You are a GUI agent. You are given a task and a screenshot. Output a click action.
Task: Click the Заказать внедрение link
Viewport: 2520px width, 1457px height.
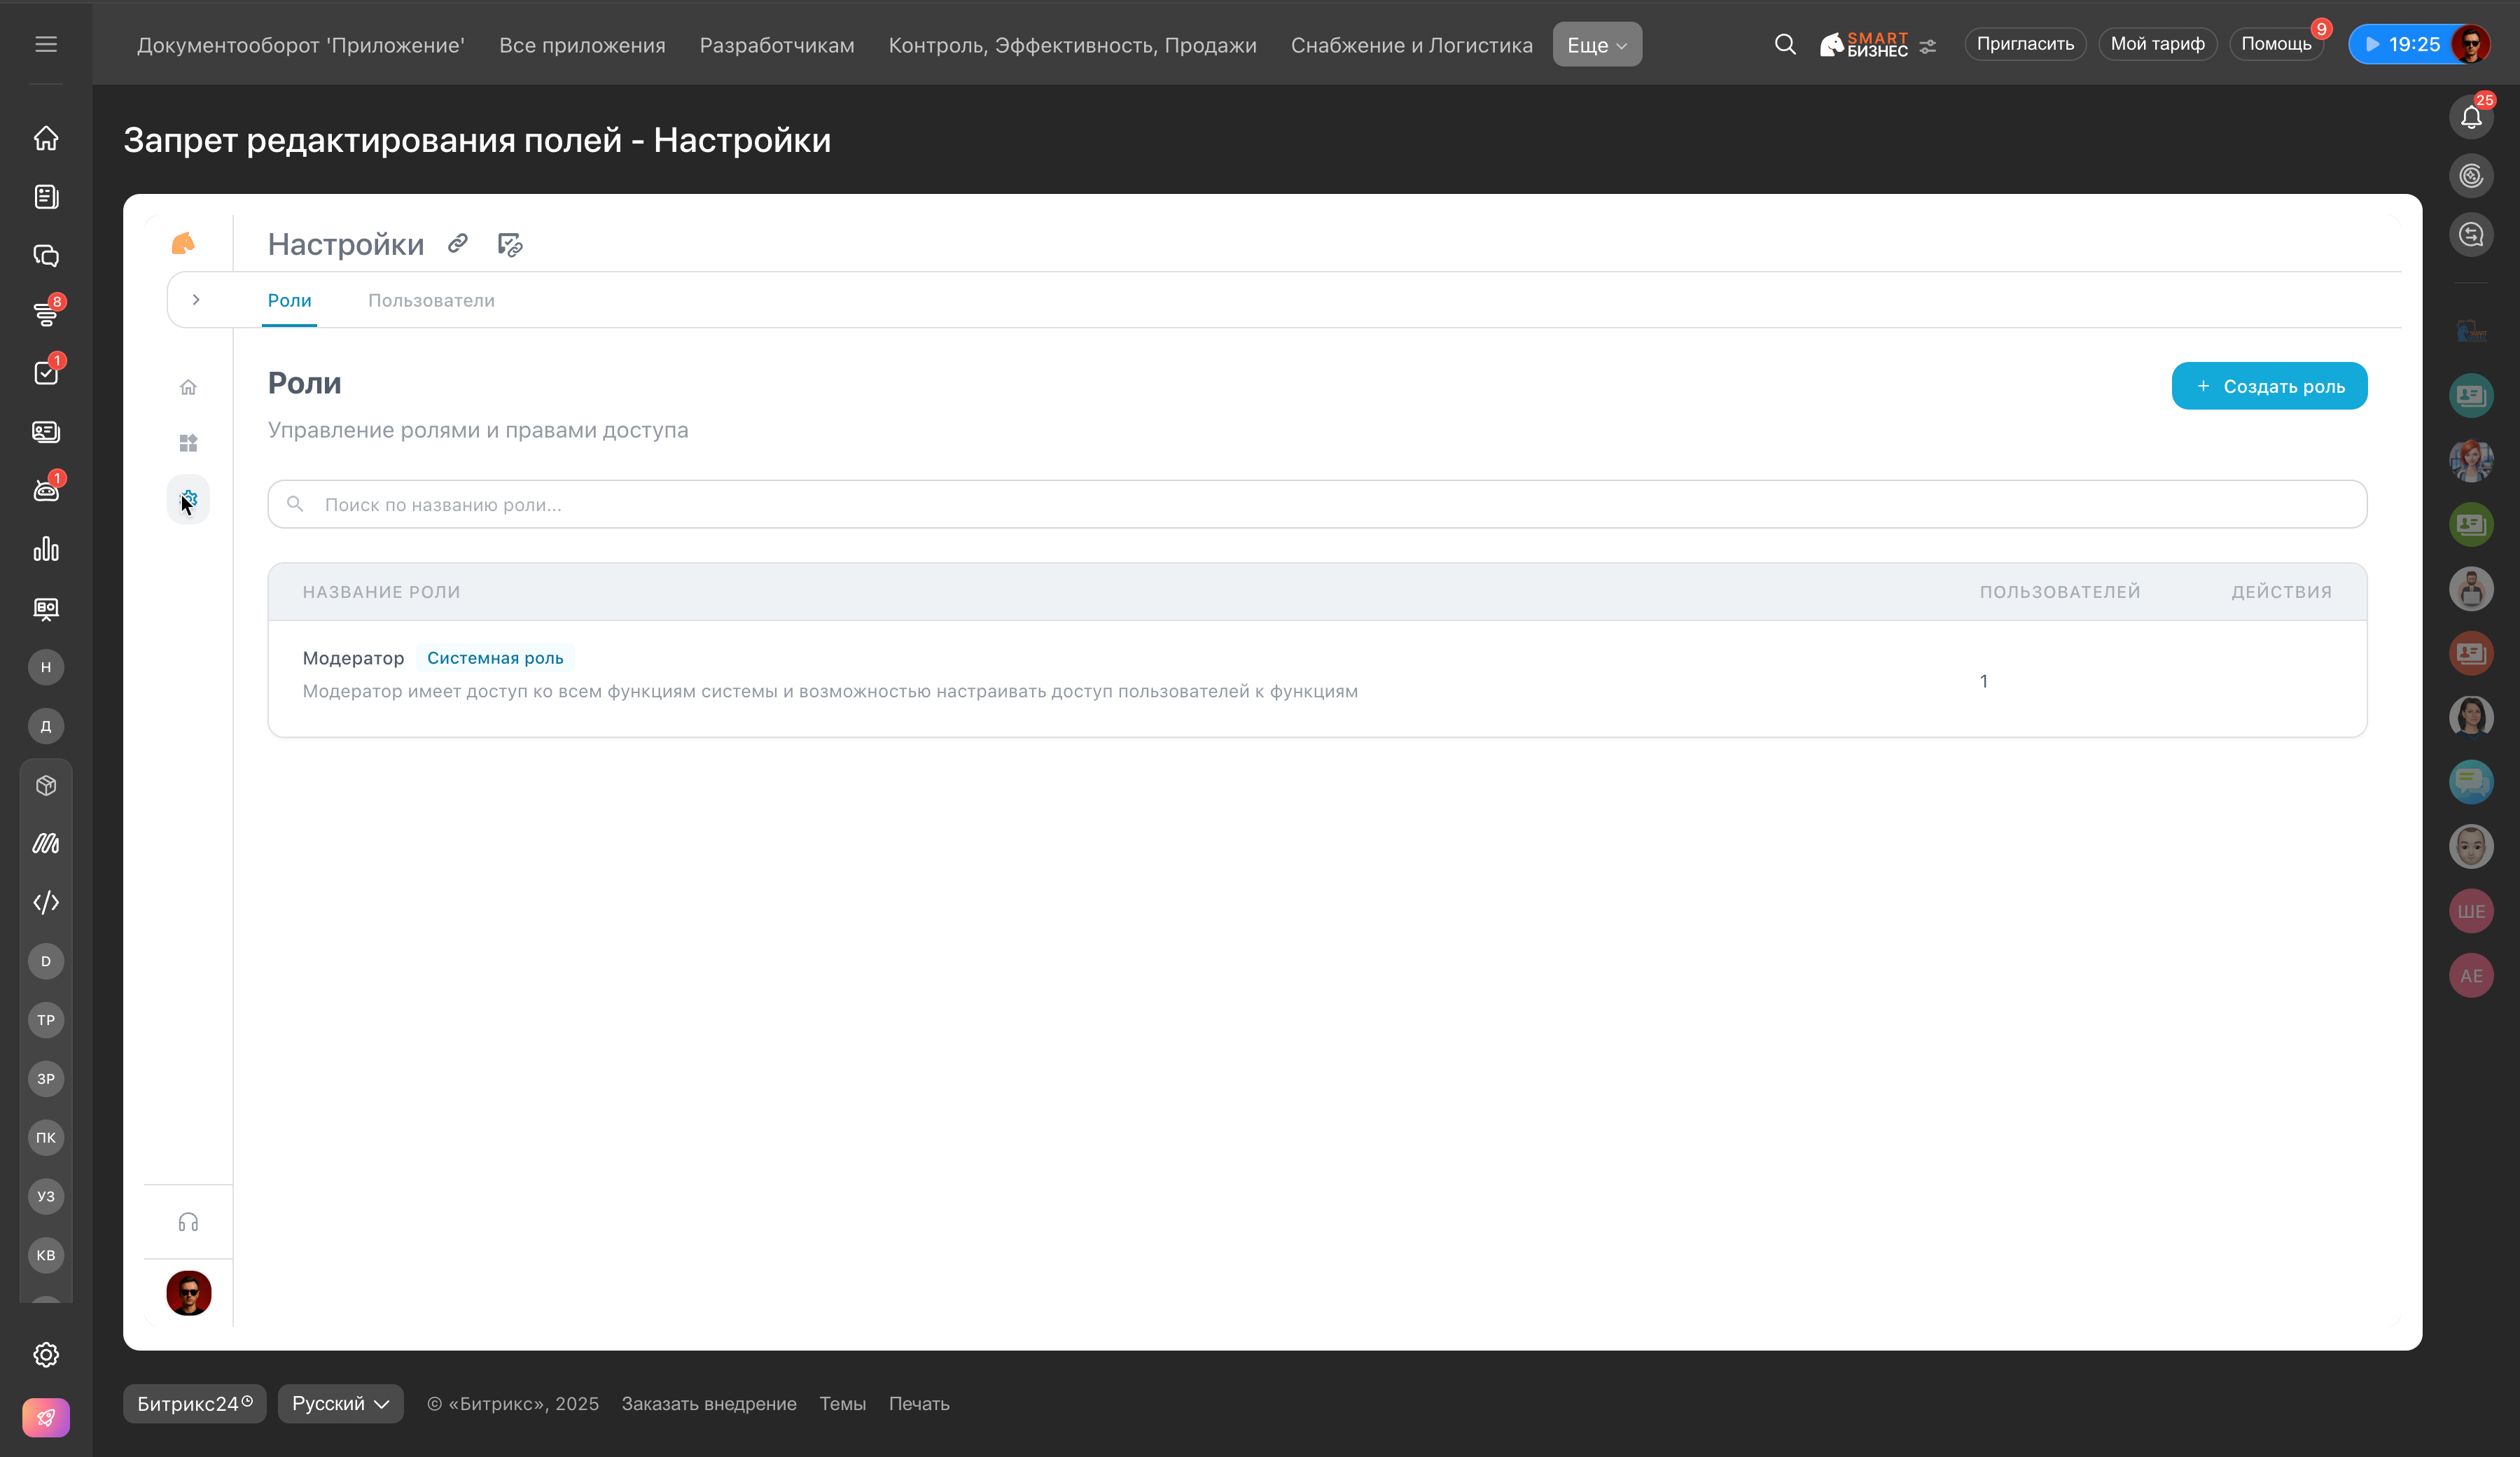tap(708, 1403)
